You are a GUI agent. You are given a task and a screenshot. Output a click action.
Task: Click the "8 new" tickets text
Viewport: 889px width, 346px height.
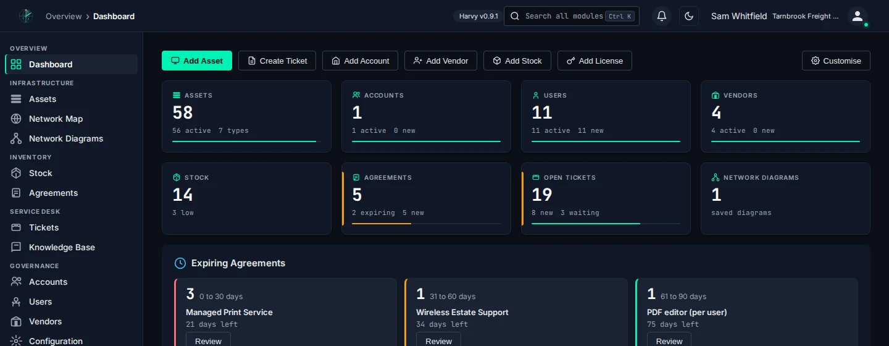[542, 213]
